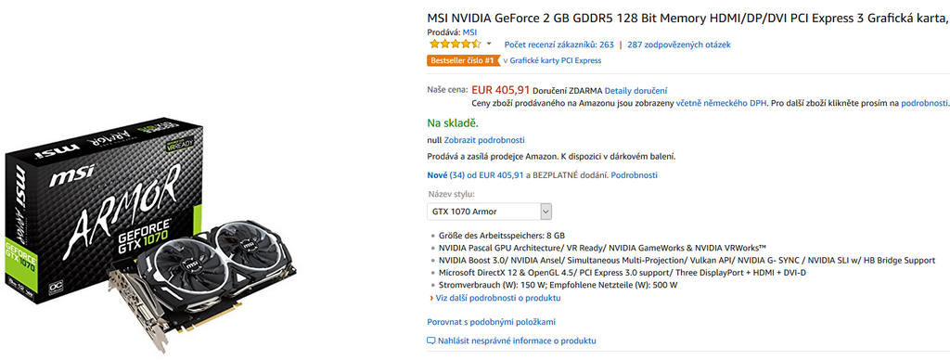Click Detaily doručení link
The height and width of the screenshot is (360, 950).
pos(635,90)
